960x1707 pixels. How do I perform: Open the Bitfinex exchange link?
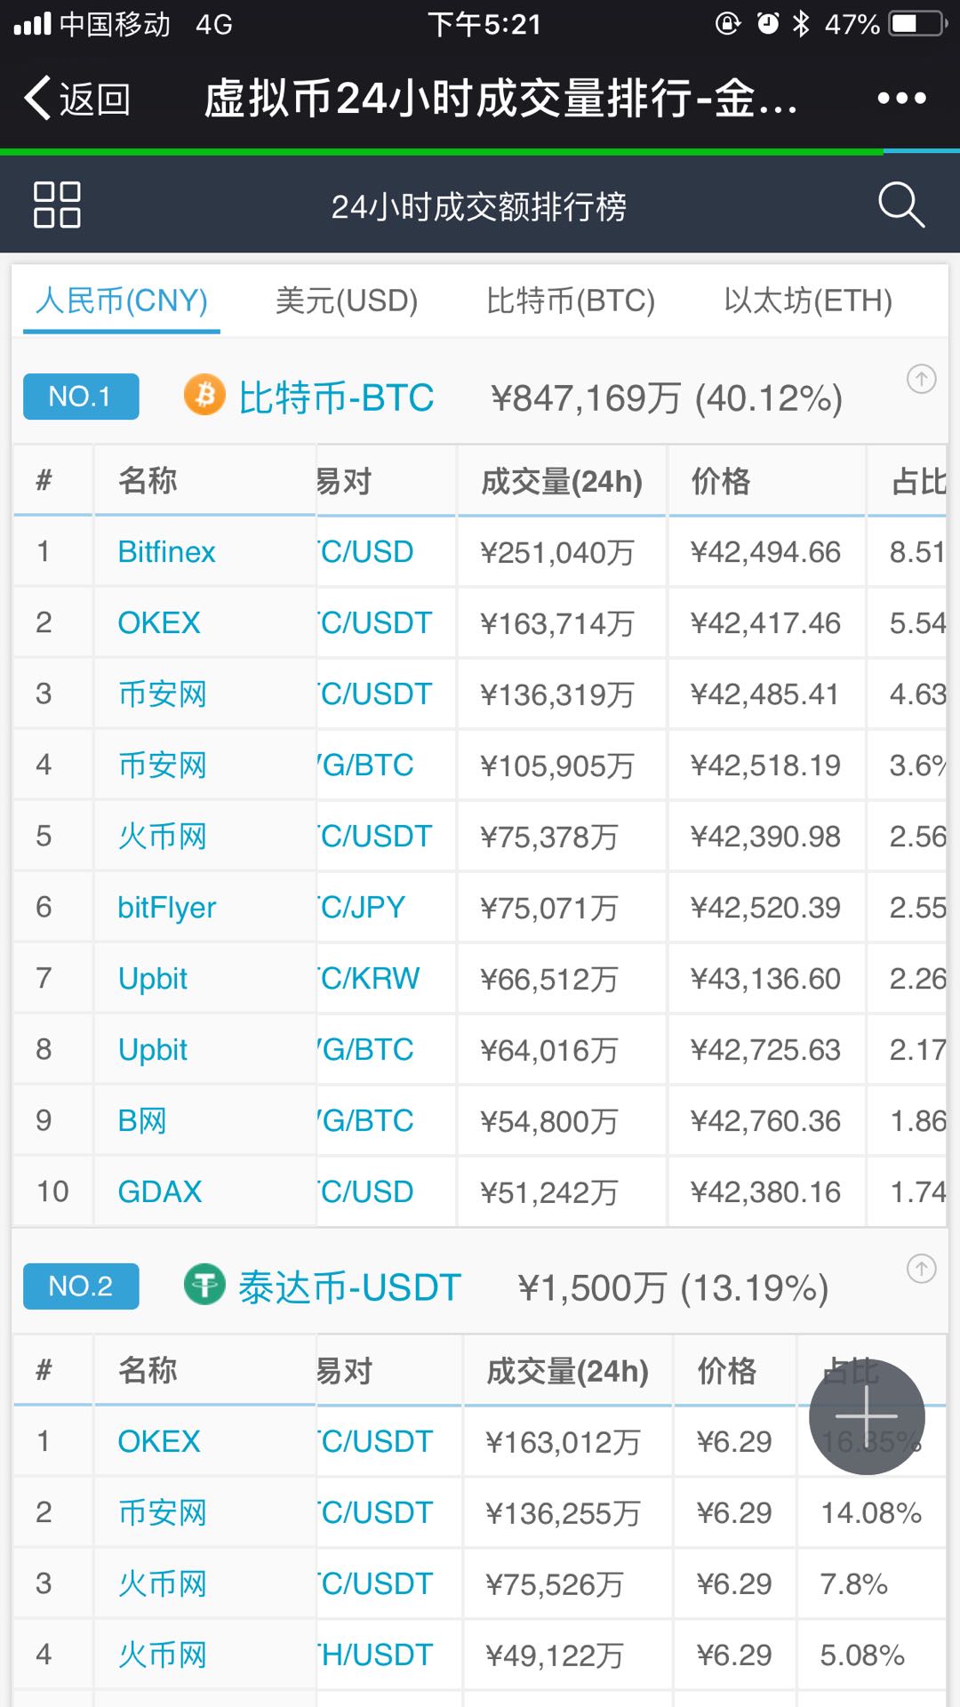166,551
